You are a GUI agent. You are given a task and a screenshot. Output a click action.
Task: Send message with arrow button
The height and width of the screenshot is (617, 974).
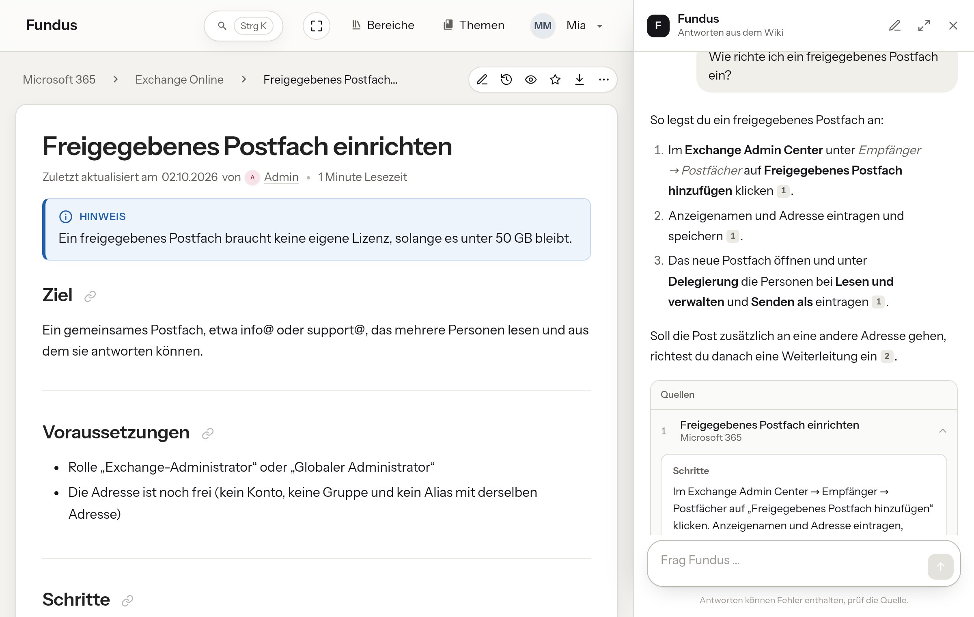click(940, 566)
